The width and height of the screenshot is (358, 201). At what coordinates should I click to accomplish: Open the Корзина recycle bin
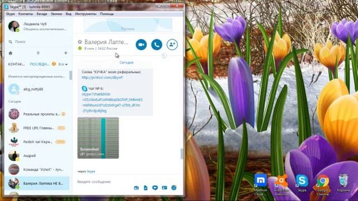[343, 183]
